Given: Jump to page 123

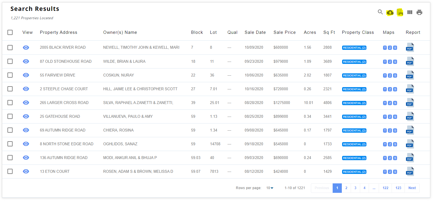Looking at the screenshot, I should click(398, 188).
